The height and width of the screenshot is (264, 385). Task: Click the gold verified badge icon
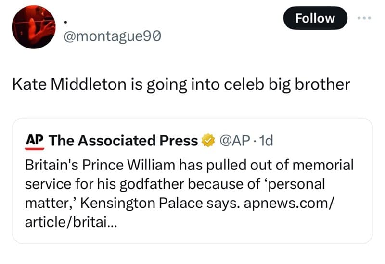click(x=208, y=141)
